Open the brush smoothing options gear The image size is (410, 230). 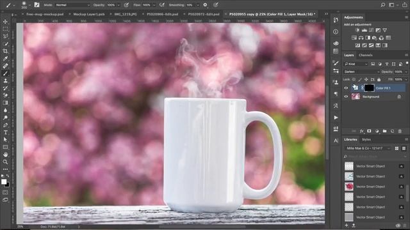(205, 5)
